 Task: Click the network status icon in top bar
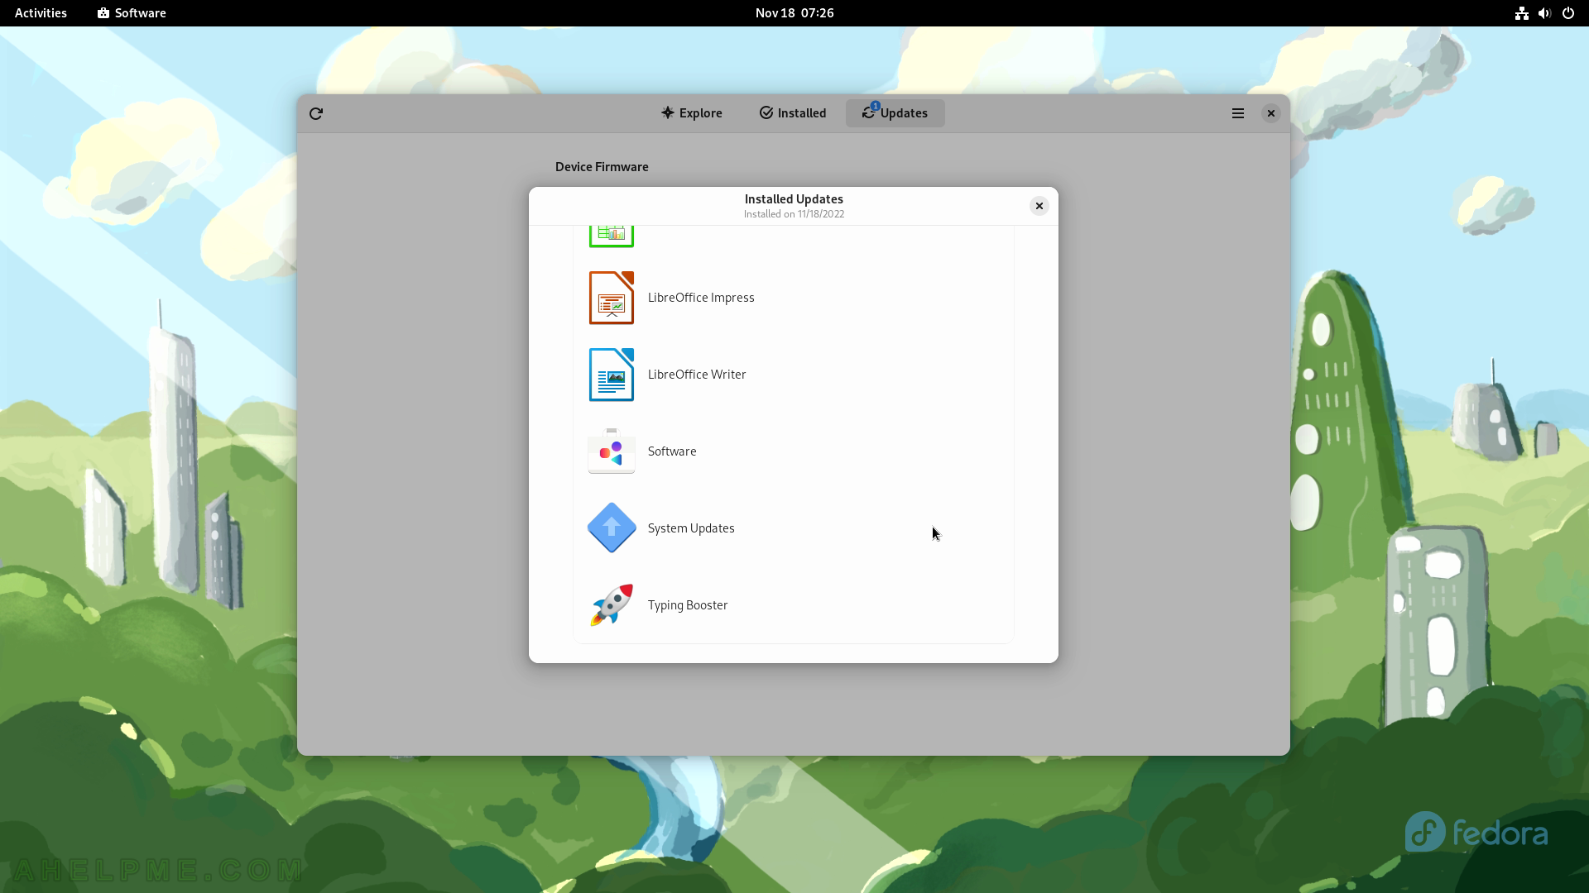[1522, 13]
